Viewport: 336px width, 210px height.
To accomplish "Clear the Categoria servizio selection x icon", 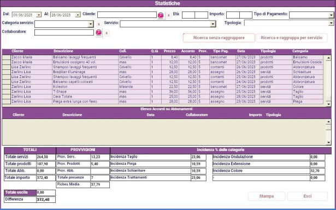I will click(98, 24).
